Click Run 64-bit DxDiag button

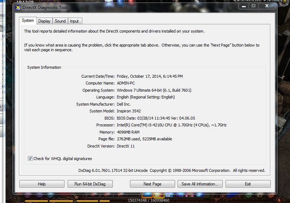pos(90,184)
